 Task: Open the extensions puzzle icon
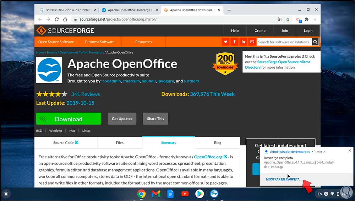pyautogui.click(x=307, y=20)
